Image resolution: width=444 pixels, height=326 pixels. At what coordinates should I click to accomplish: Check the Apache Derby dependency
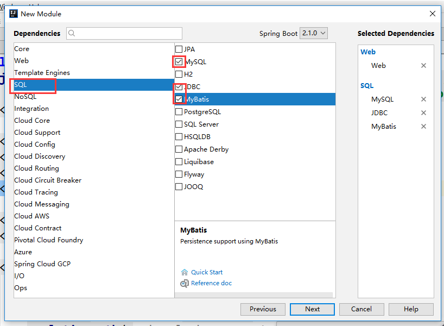coord(179,149)
